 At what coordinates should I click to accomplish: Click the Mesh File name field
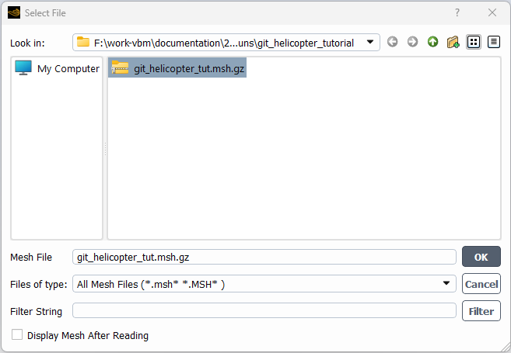click(x=264, y=257)
